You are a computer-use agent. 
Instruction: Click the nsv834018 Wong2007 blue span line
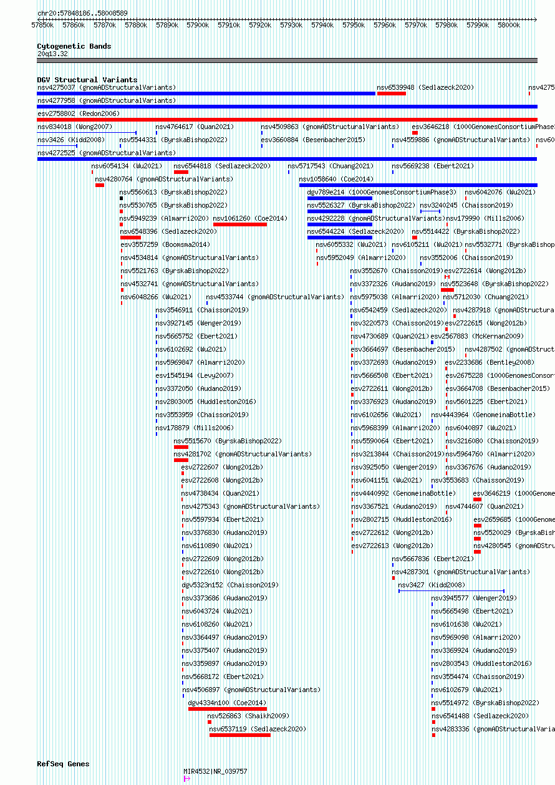[x=87, y=133]
